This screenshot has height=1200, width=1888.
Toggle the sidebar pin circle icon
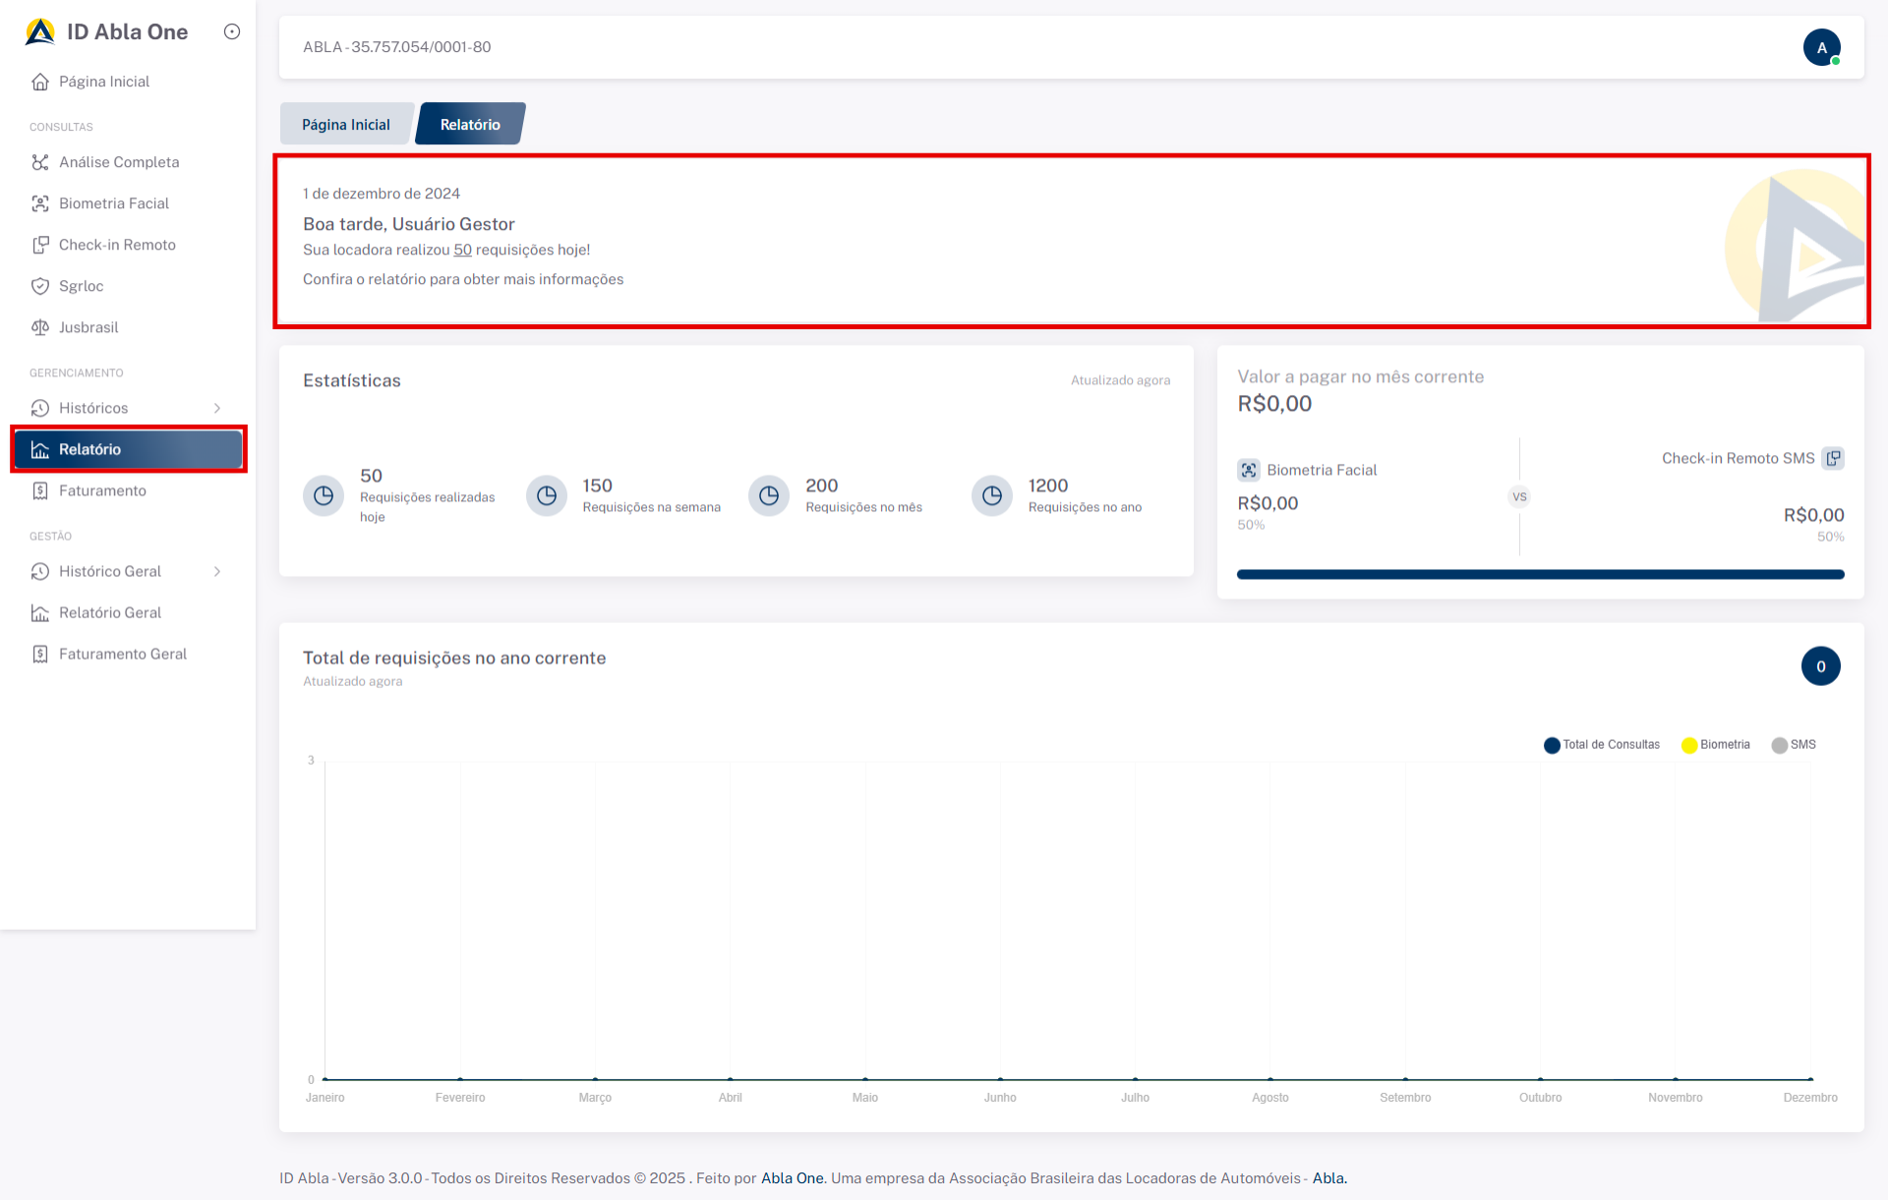pos(232,31)
